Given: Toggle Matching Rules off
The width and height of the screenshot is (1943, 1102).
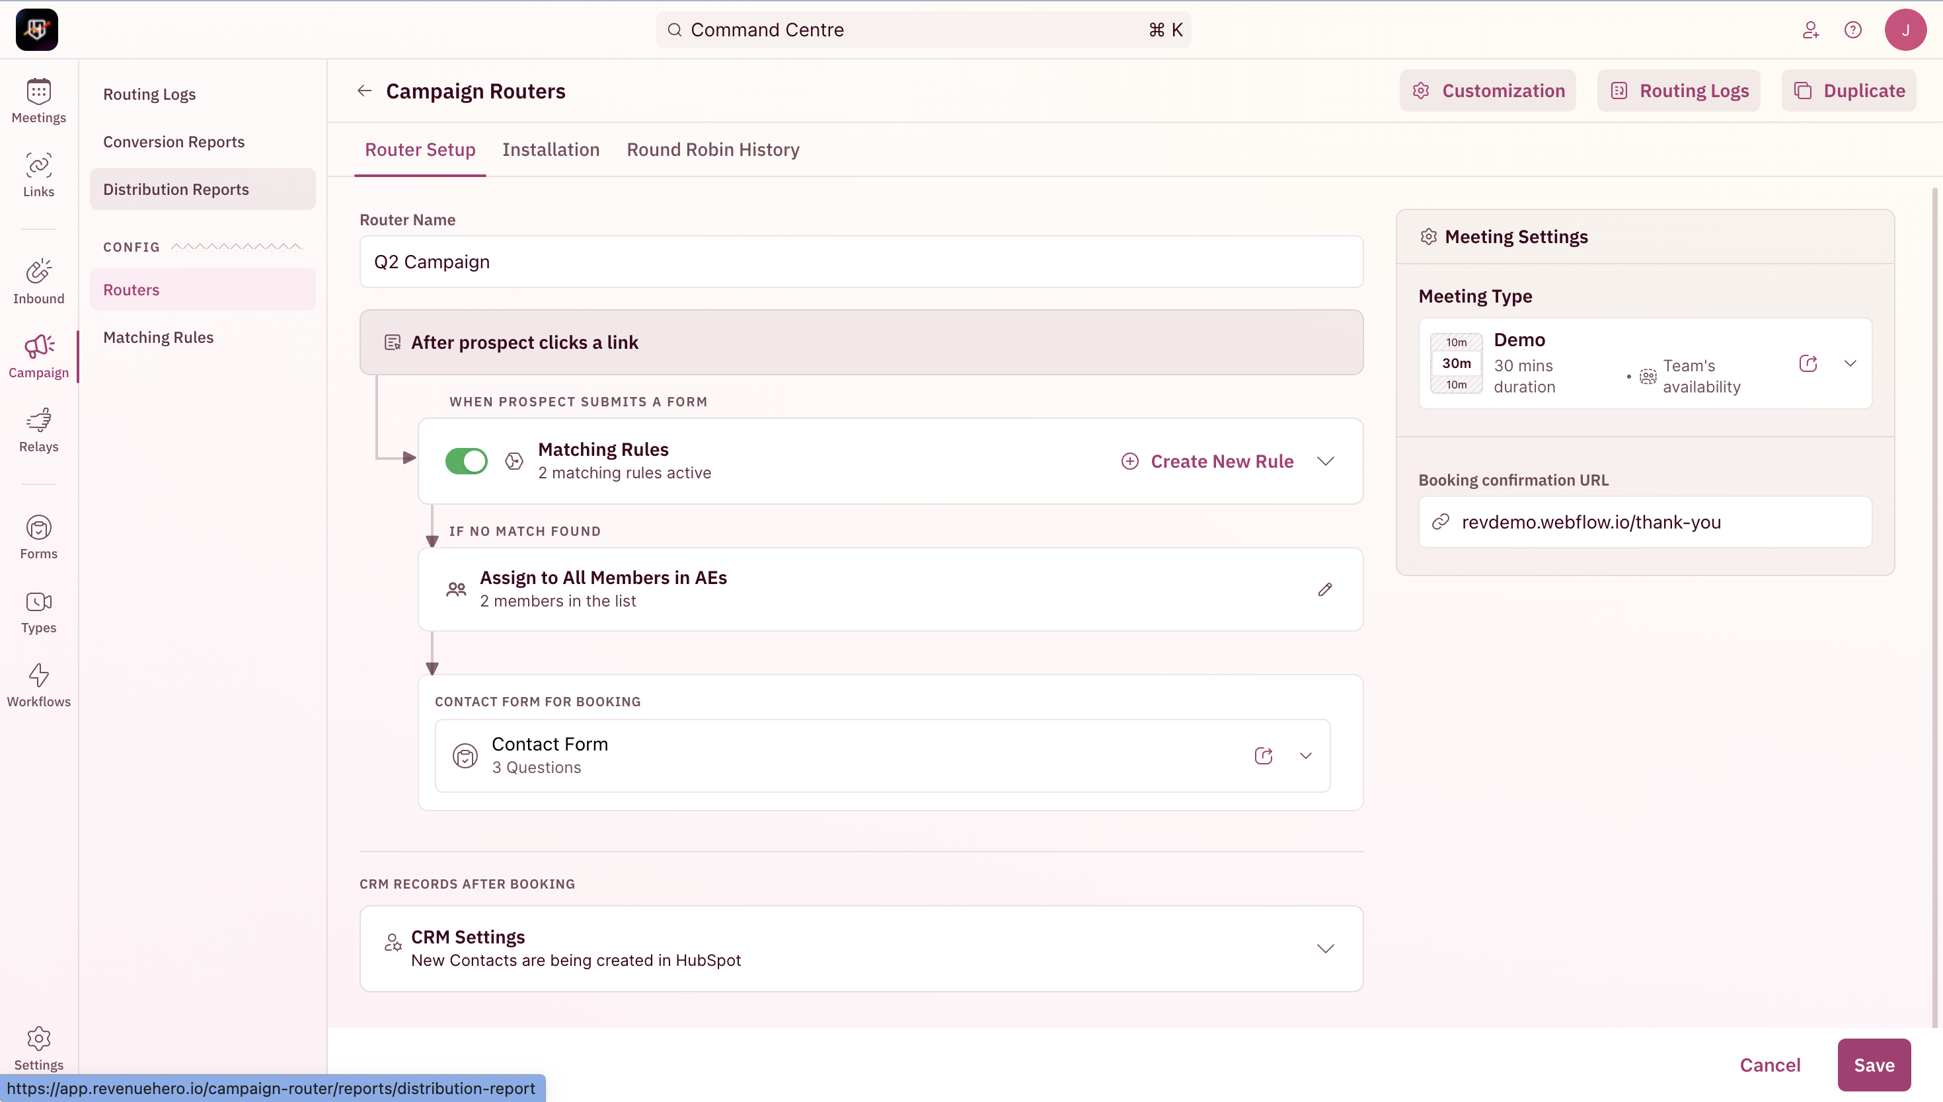Looking at the screenshot, I should (467, 461).
